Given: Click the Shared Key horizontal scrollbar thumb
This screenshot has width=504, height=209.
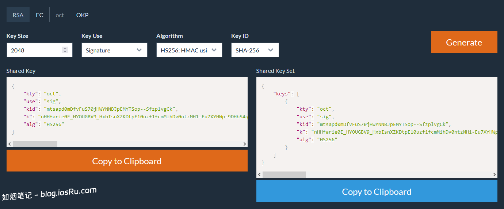Looking at the screenshot, I should pyautogui.click(x=35, y=144).
